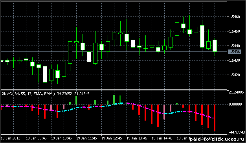Click the 1.5440 price axis label
This screenshot has height=143, width=246.
[x=234, y=46]
